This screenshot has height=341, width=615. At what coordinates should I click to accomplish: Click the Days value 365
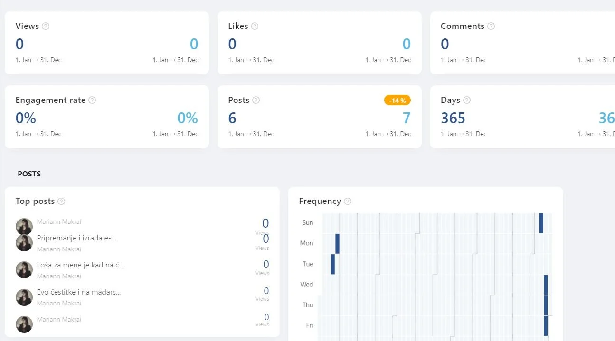point(453,118)
